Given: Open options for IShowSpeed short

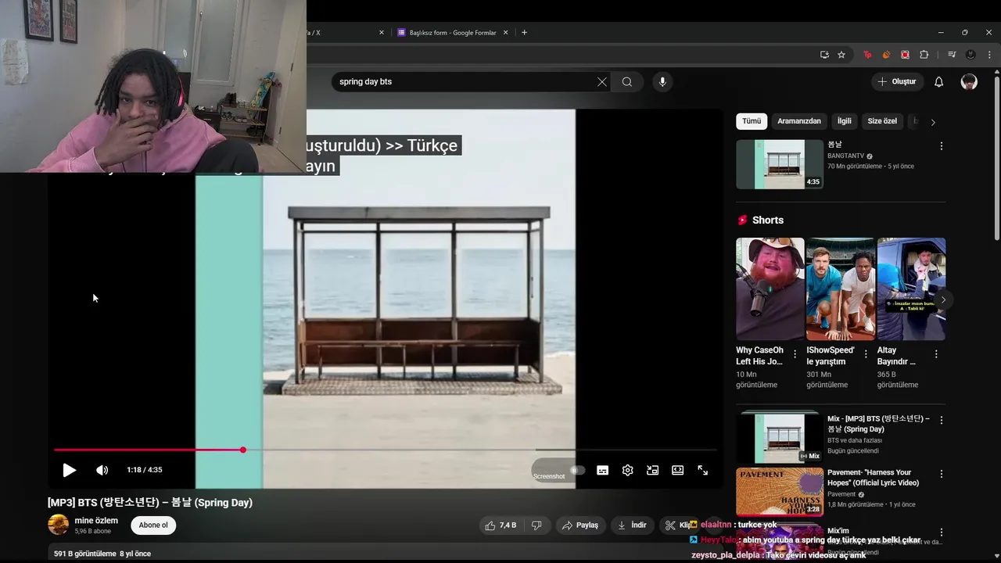Looking at the screenshot, I should 866,354.
